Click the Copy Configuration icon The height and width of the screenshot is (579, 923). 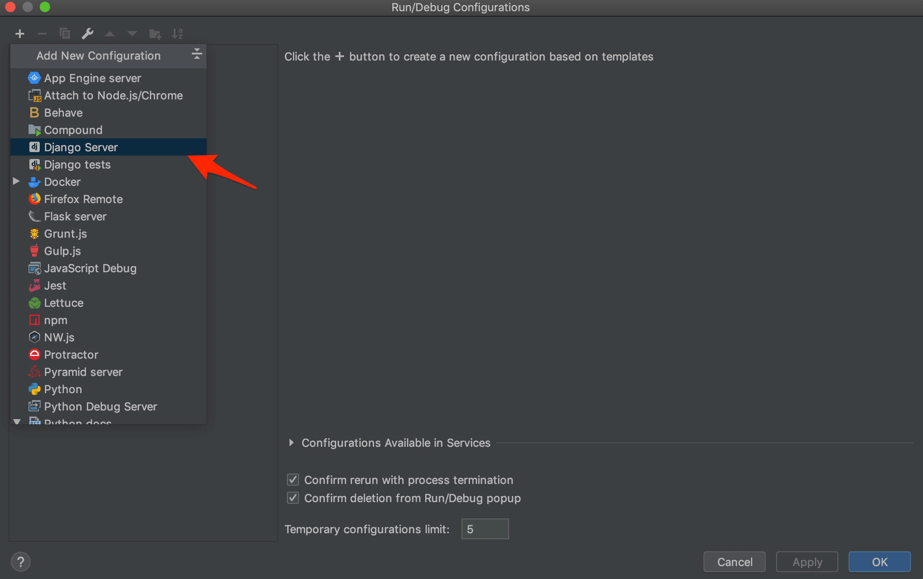(65, 34)
